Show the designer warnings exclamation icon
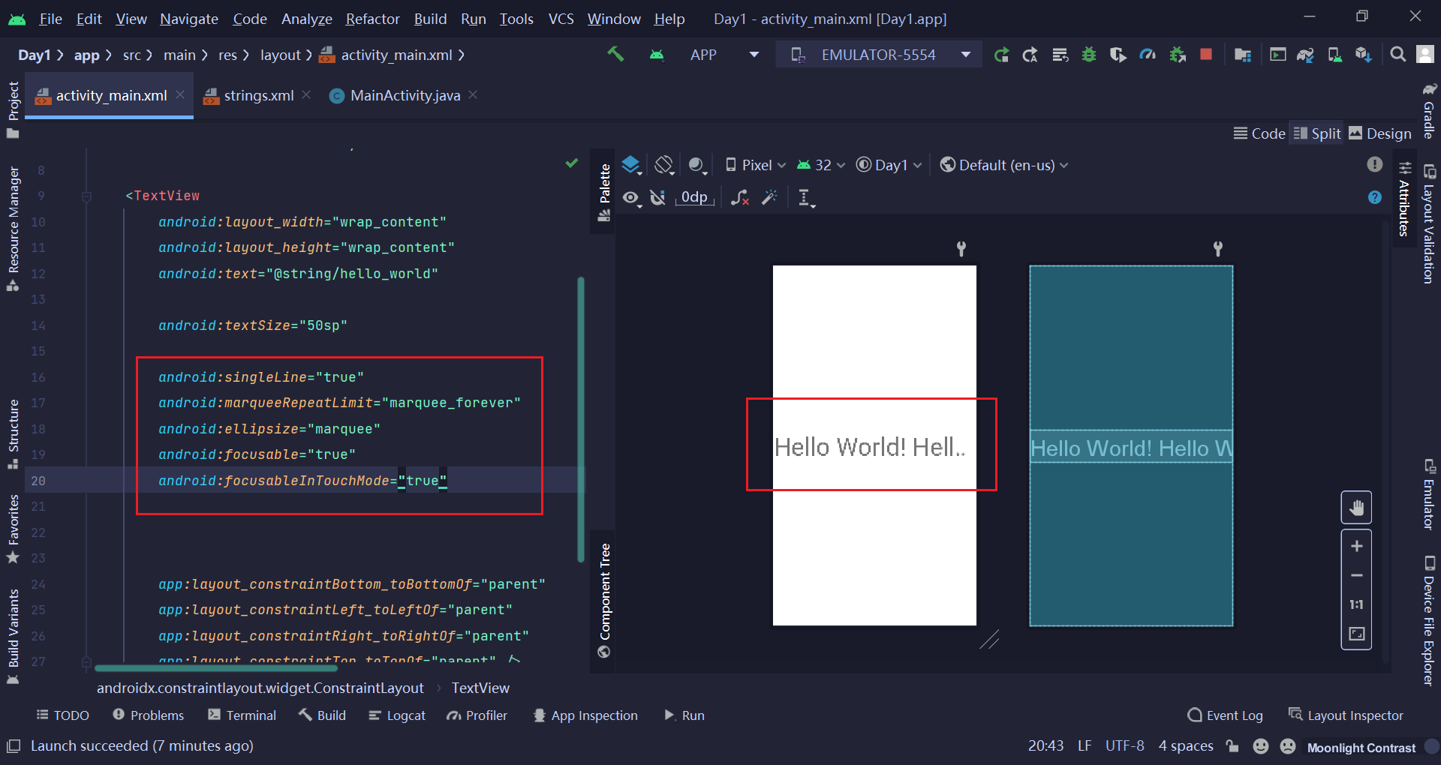1441x765 pixels. click(x=1375, y=164)
